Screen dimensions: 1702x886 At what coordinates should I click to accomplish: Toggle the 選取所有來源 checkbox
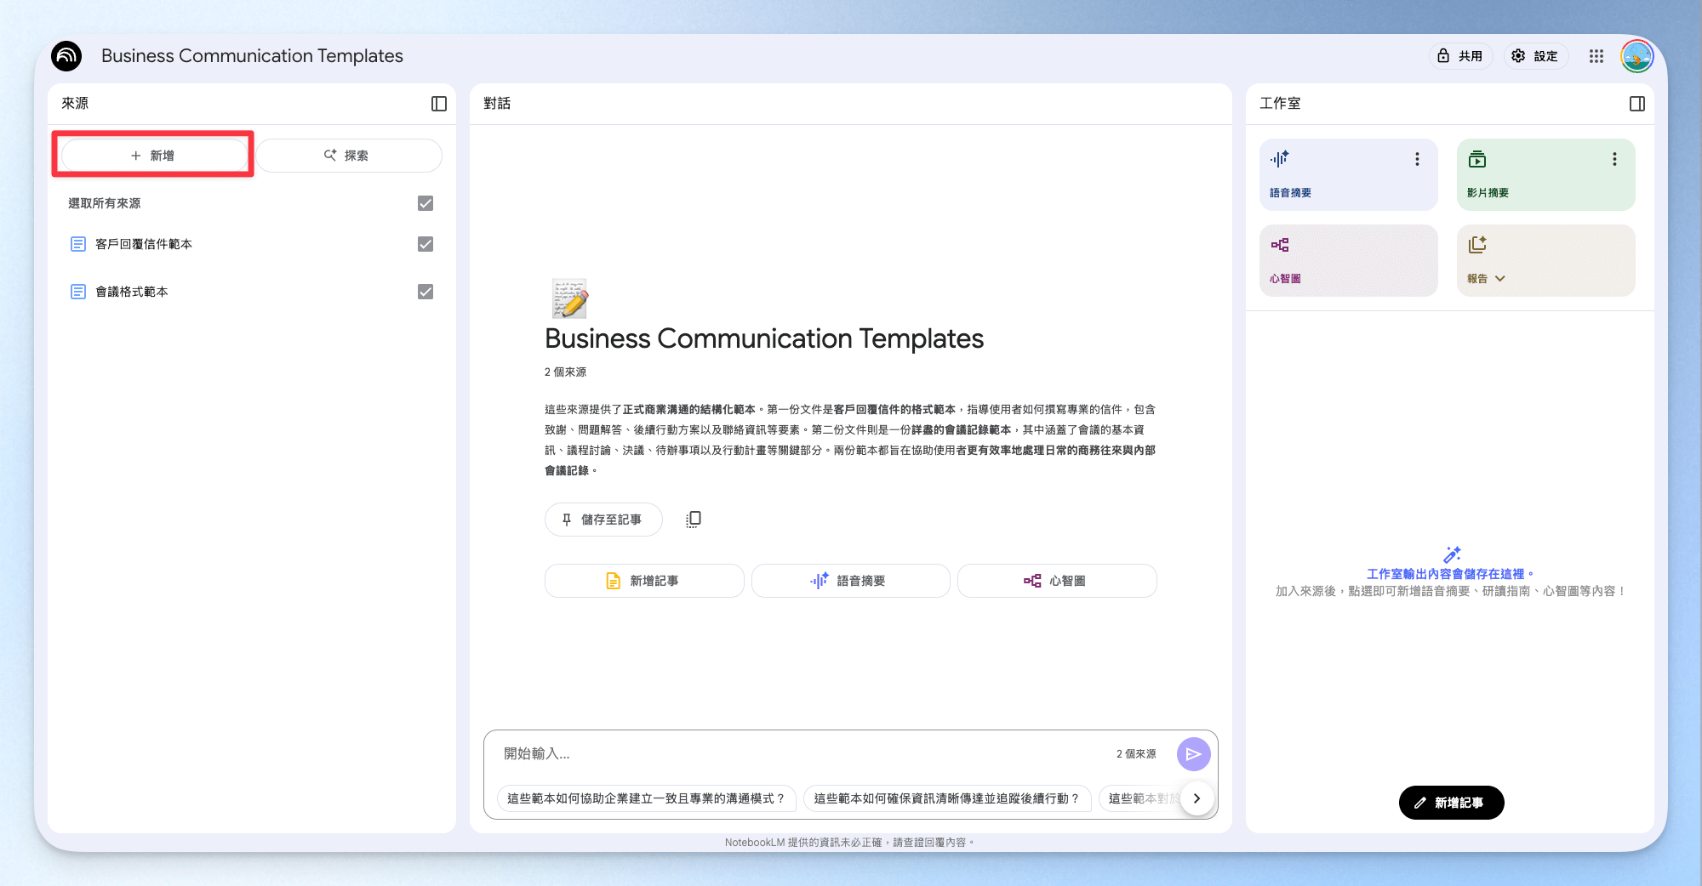point(425,203)
